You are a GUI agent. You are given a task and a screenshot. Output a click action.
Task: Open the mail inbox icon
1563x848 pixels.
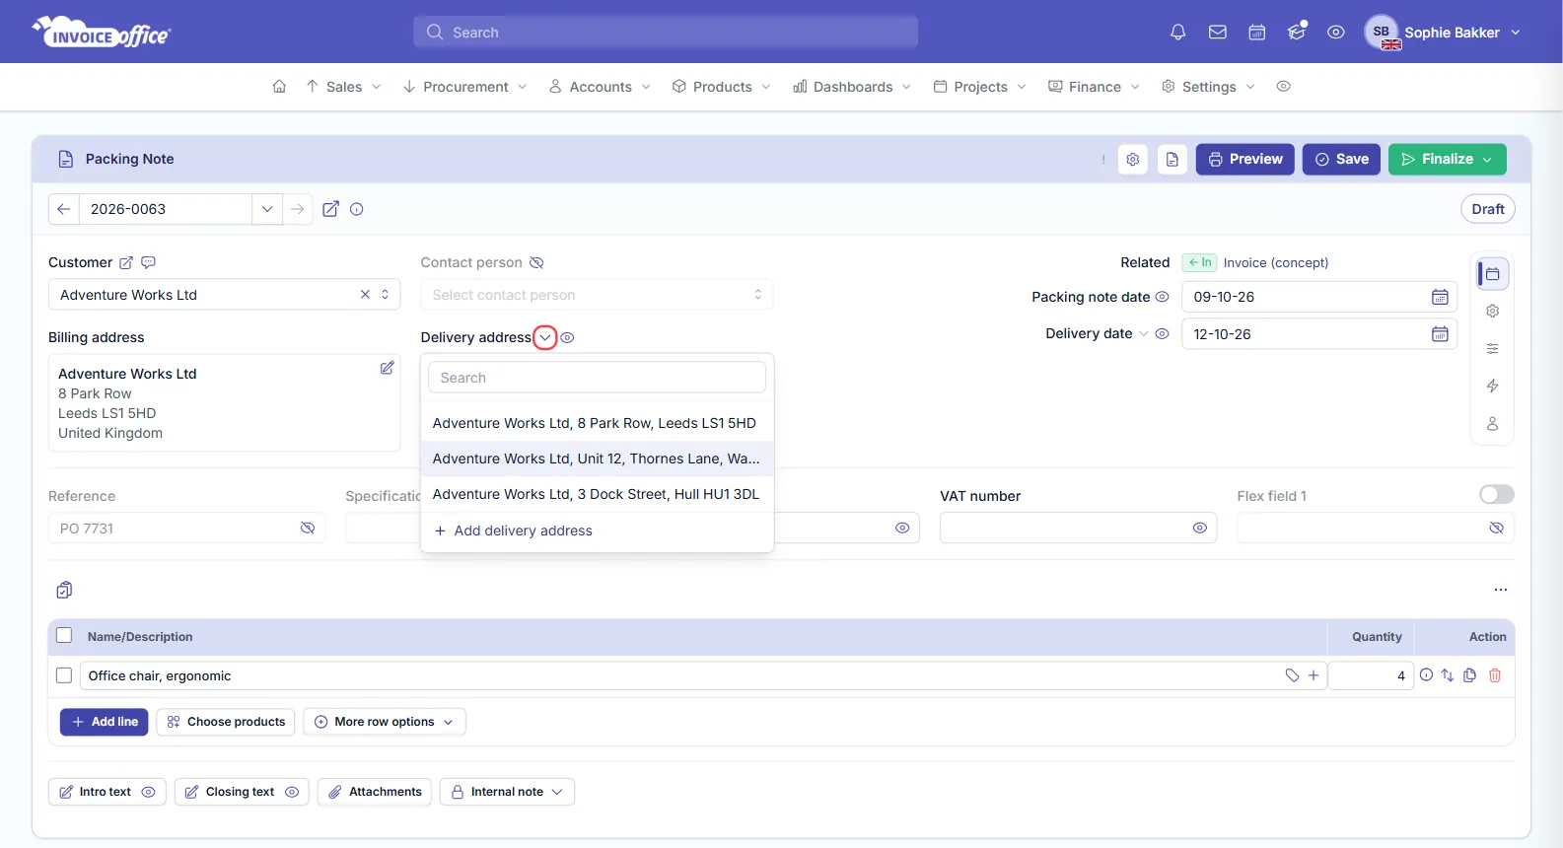(1218, 33)
